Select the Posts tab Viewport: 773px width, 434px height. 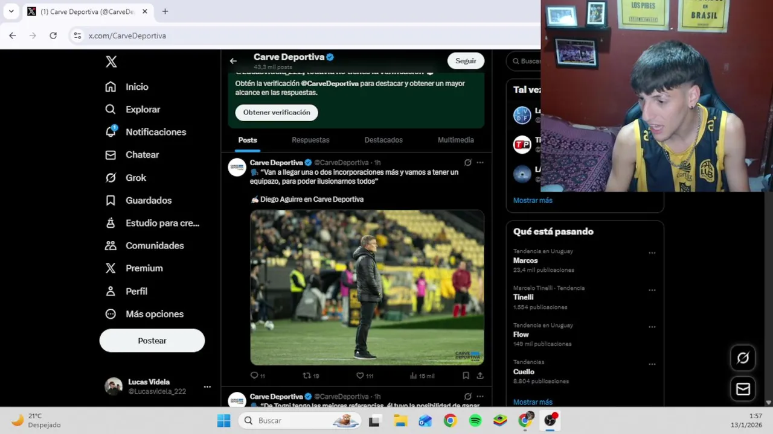(248, 140)
